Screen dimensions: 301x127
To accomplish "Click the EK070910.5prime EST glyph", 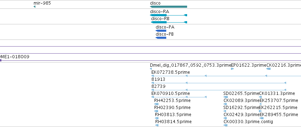I will [x=179, y=97].
